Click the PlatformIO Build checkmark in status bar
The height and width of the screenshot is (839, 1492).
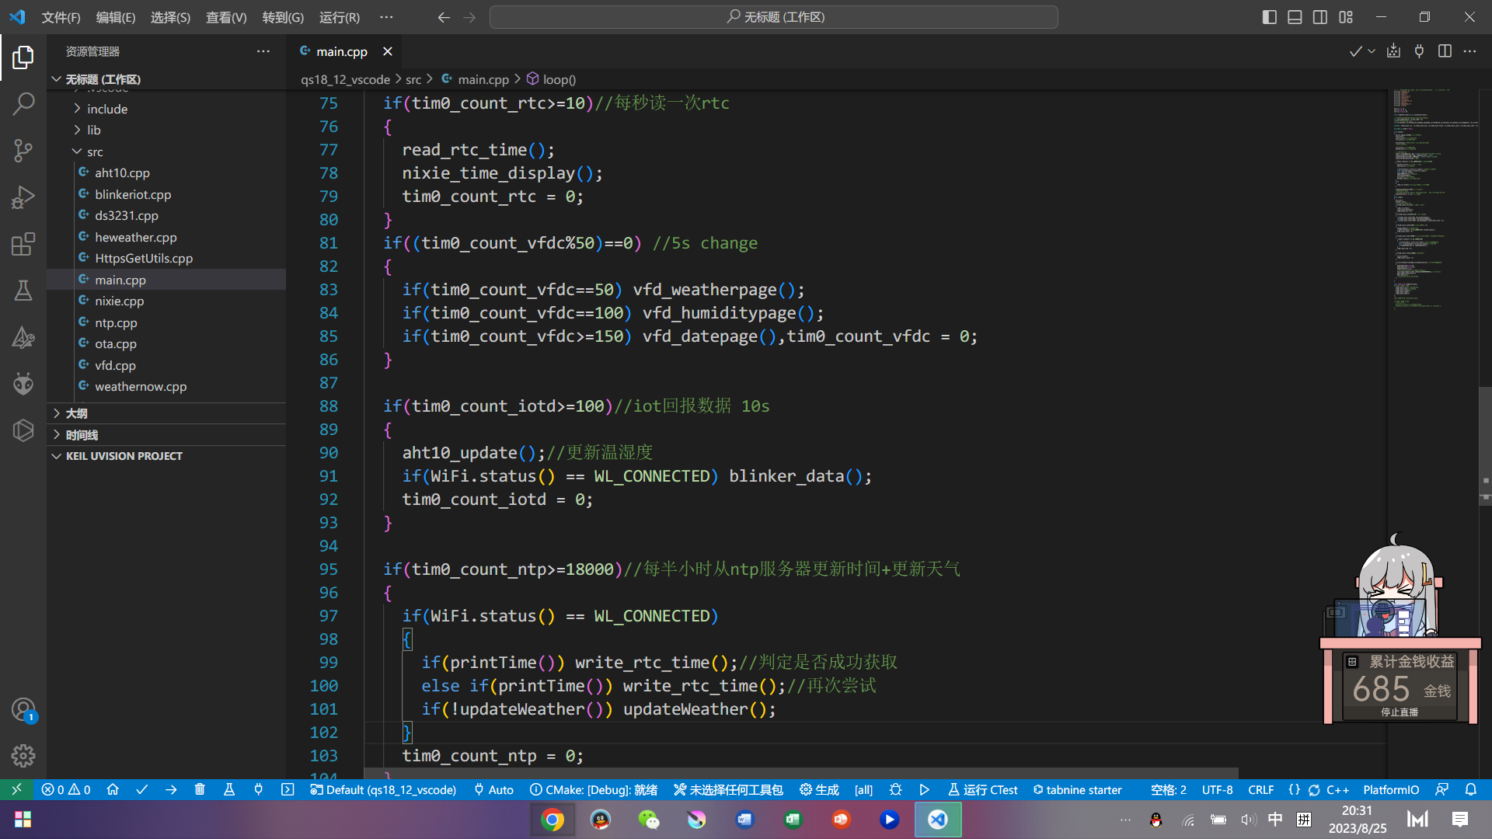(x=141, y=789)
